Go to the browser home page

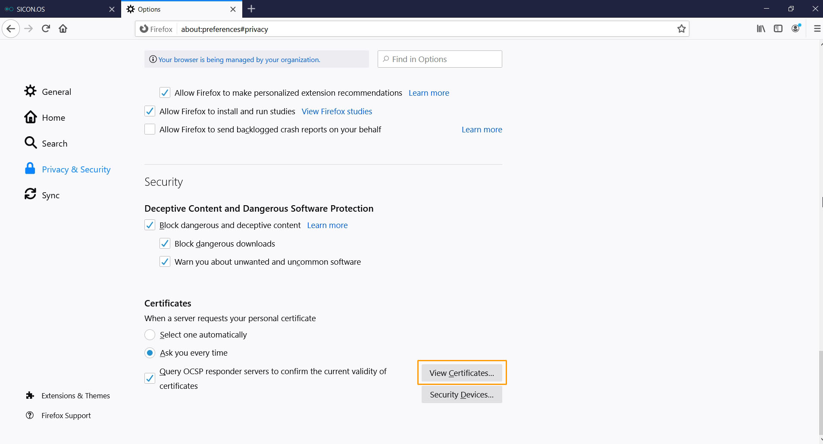click(x=63, y=29)
